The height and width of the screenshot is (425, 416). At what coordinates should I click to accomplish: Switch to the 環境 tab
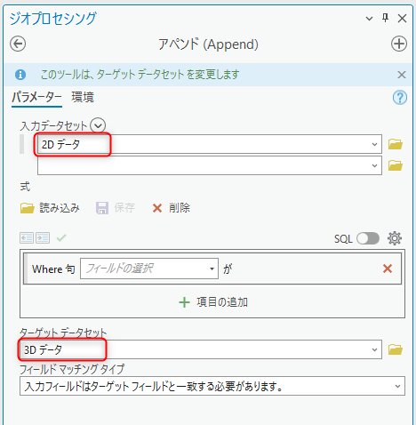[x=83, y=97]
